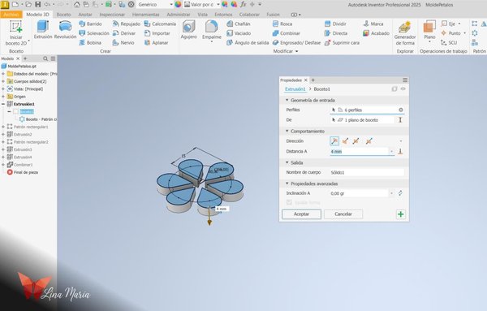
Task: Pick the Bobina tool
Action: (90, 42)
